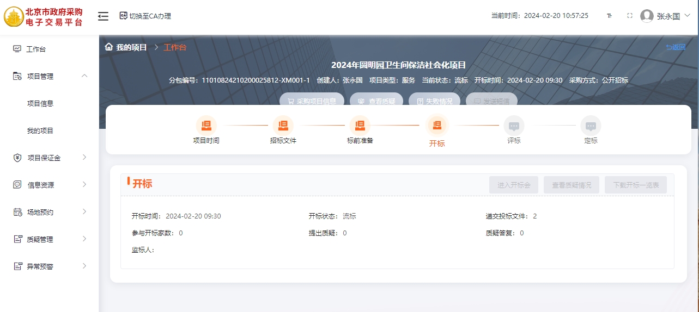699x312 pixels.
Task: Click the 采购项目信息 button
Action: click(312, 101)
